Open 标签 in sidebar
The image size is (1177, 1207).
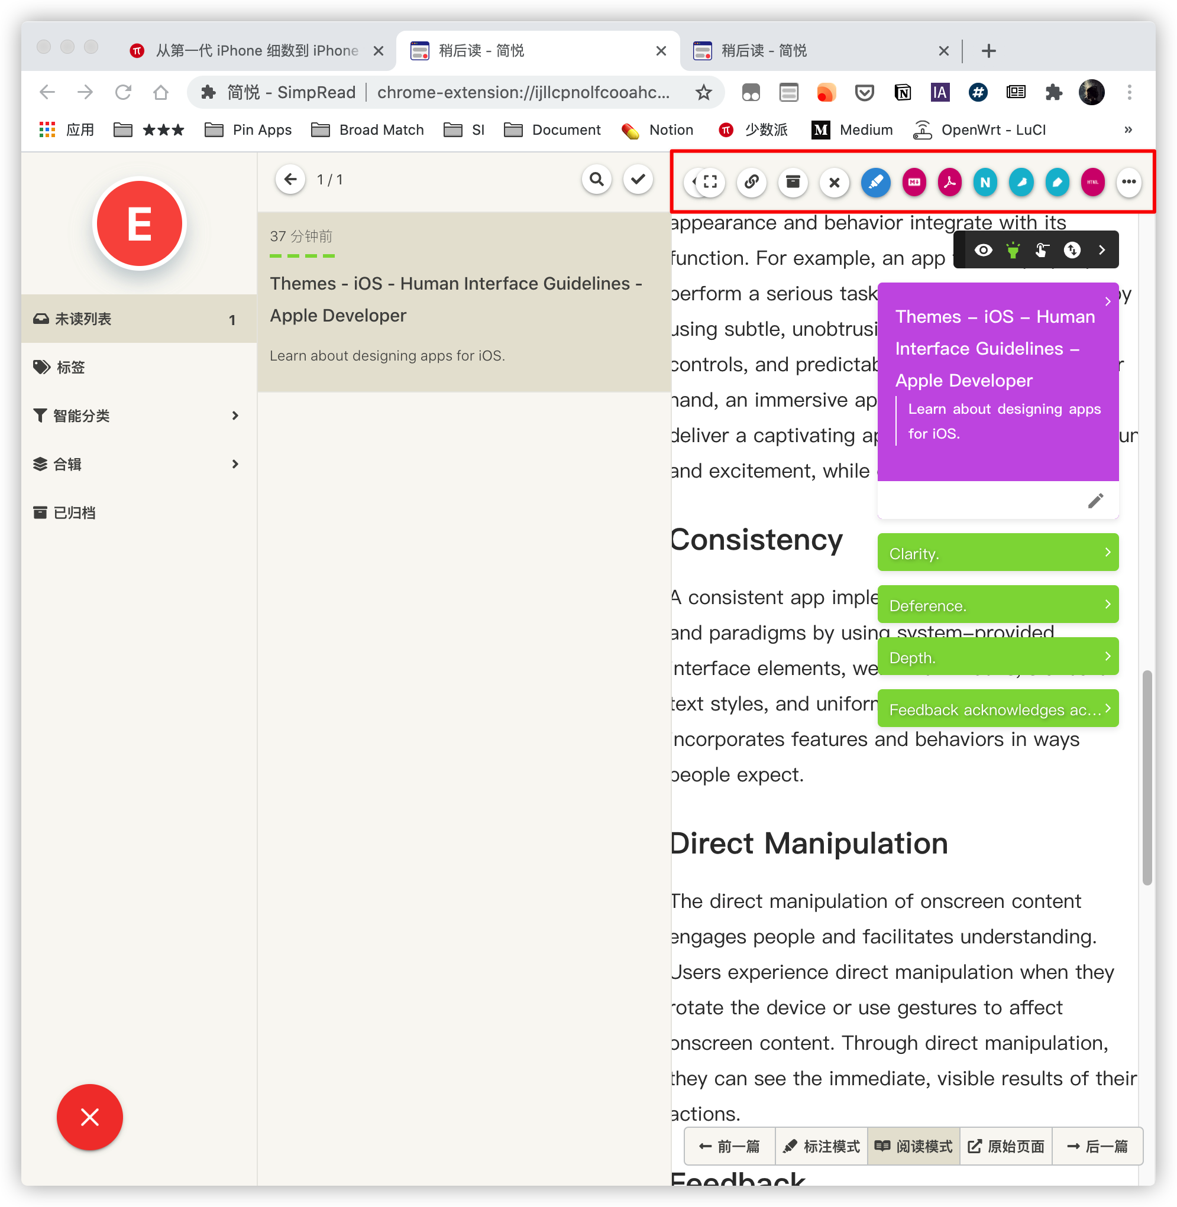click(x=138, y=368)
